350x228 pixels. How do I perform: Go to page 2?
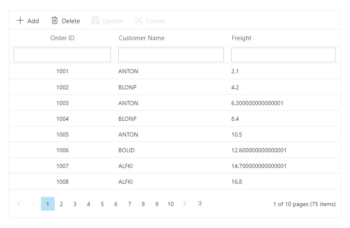point(61,204)
